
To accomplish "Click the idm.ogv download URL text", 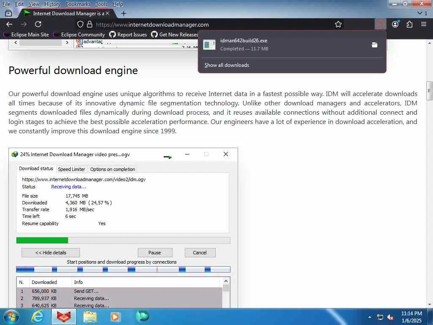I will pos(84,179).
